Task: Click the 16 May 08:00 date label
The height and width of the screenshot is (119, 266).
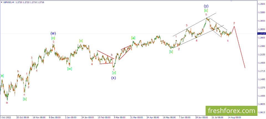Action: click(169, 117)
